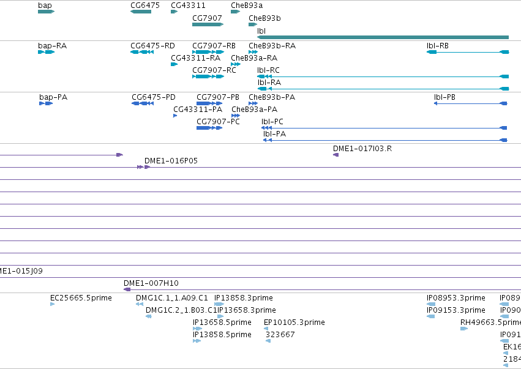This screenshot has width=521, height=369.
Task: Click the CheB93a-PA protein label
Action: pos(254,110)
